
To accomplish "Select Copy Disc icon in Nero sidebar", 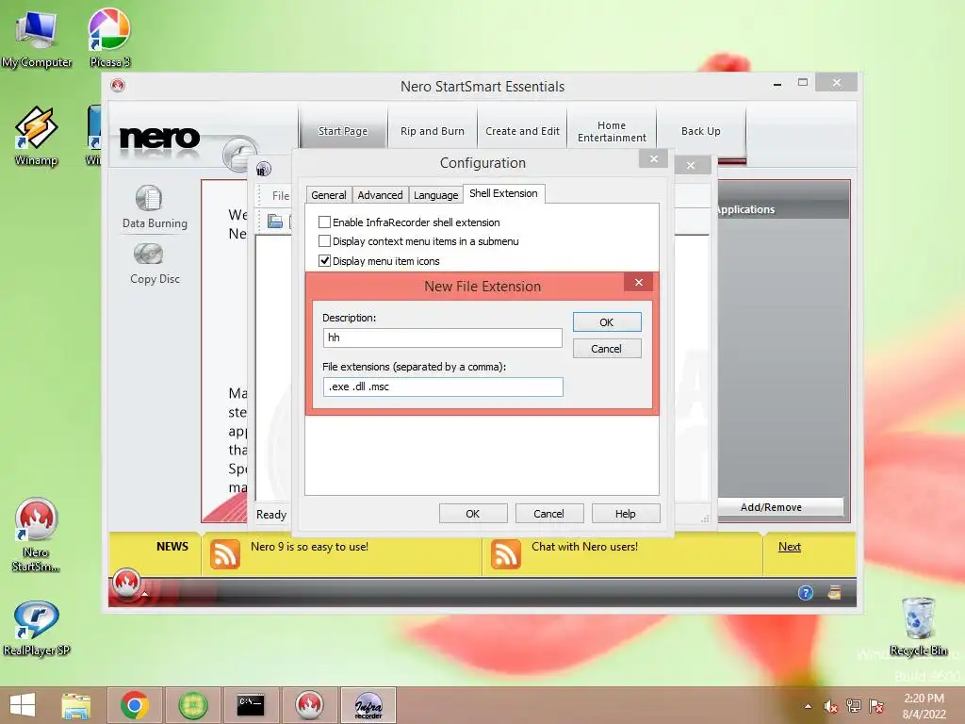I will 148,254.
